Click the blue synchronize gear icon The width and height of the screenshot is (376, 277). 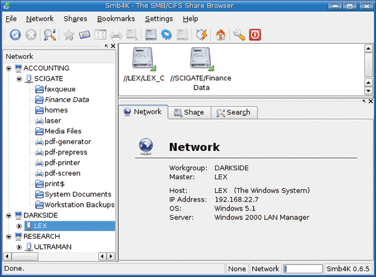pos(167,35)
